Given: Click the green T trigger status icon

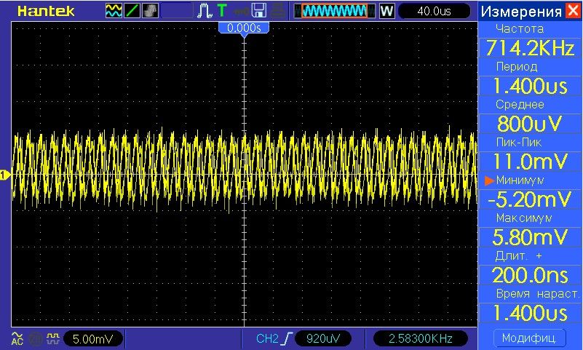Looking at the screenshot, I should pos(222,11).
